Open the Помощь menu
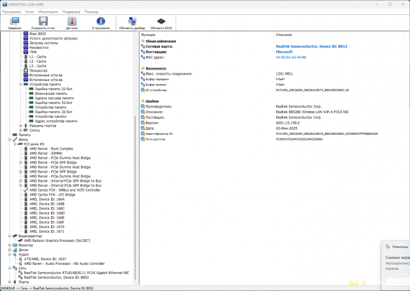 (x=91, y=12)
